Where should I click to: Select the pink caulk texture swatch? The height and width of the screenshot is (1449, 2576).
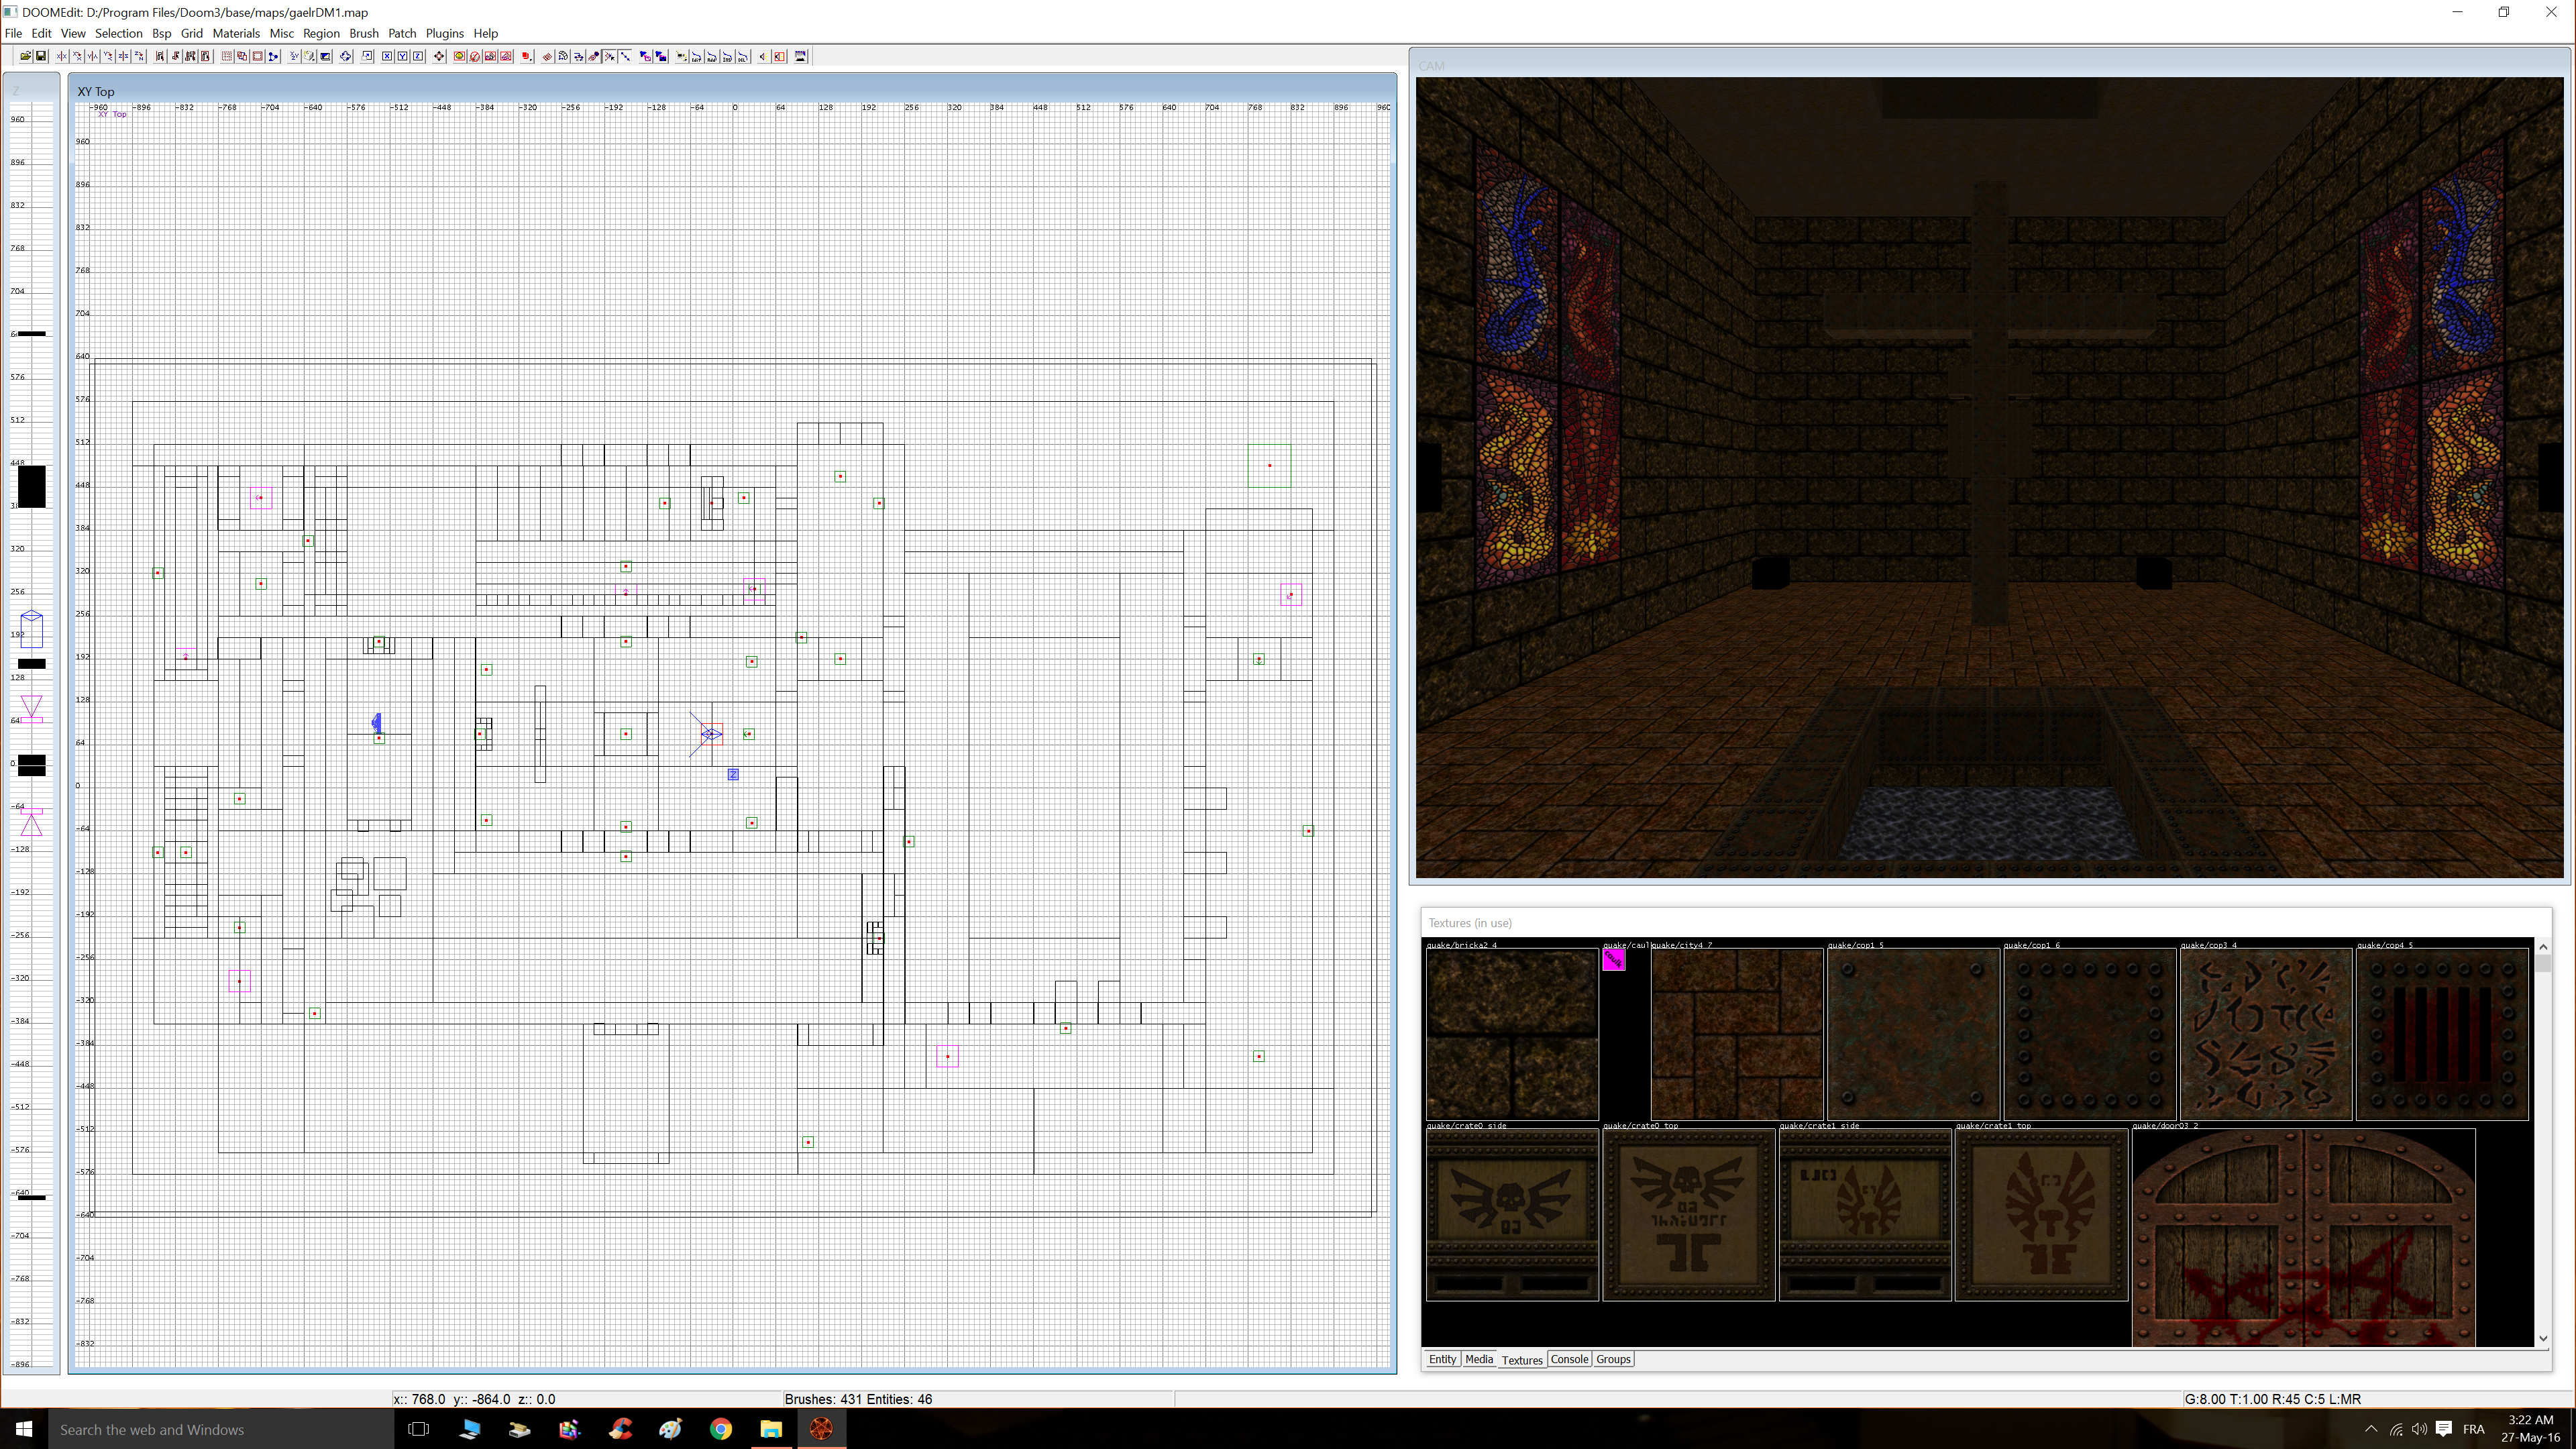click(x=1614, y=960)
